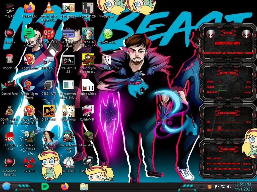Launch Plants vs Zombies shortcut
Viewport: 257px width, 192px height.
tap(29, 141)
